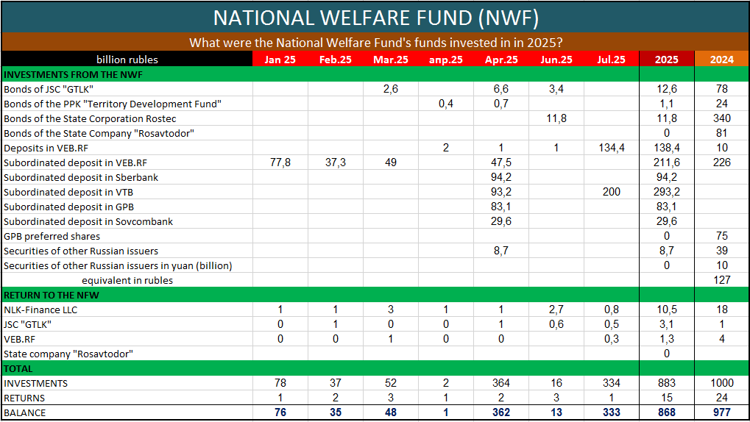The image size is (750, 422).
Task: Click 'Subordinated deposit in GPB' label
Action: pyautogui.click(x=69, y=207)
